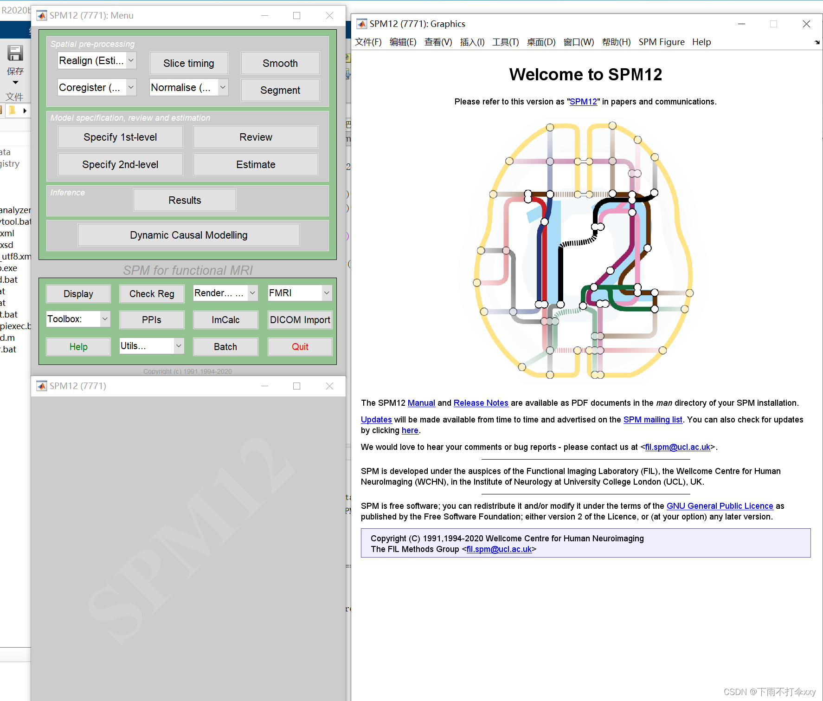The width and height of the screenshot is (823, 701).
Task: Follow the Updates link
Action: 376,420
